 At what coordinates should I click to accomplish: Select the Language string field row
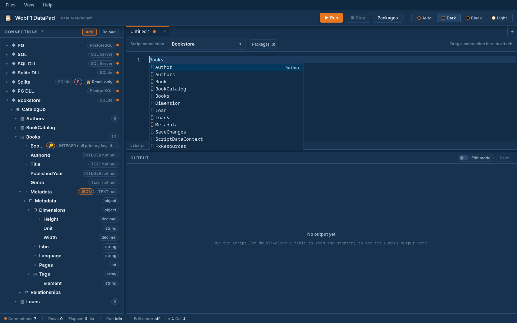point(62,256)
